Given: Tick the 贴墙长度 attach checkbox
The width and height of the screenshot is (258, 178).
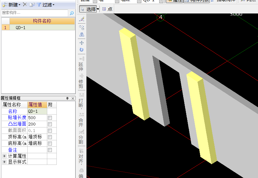Looking at the screenshot, I should [x=50, y=118].
